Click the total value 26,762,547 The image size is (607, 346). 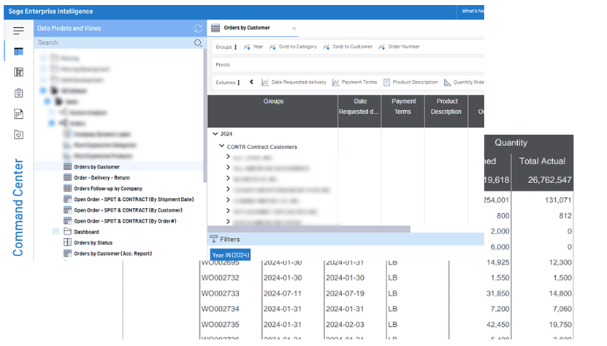coord(550,180)
